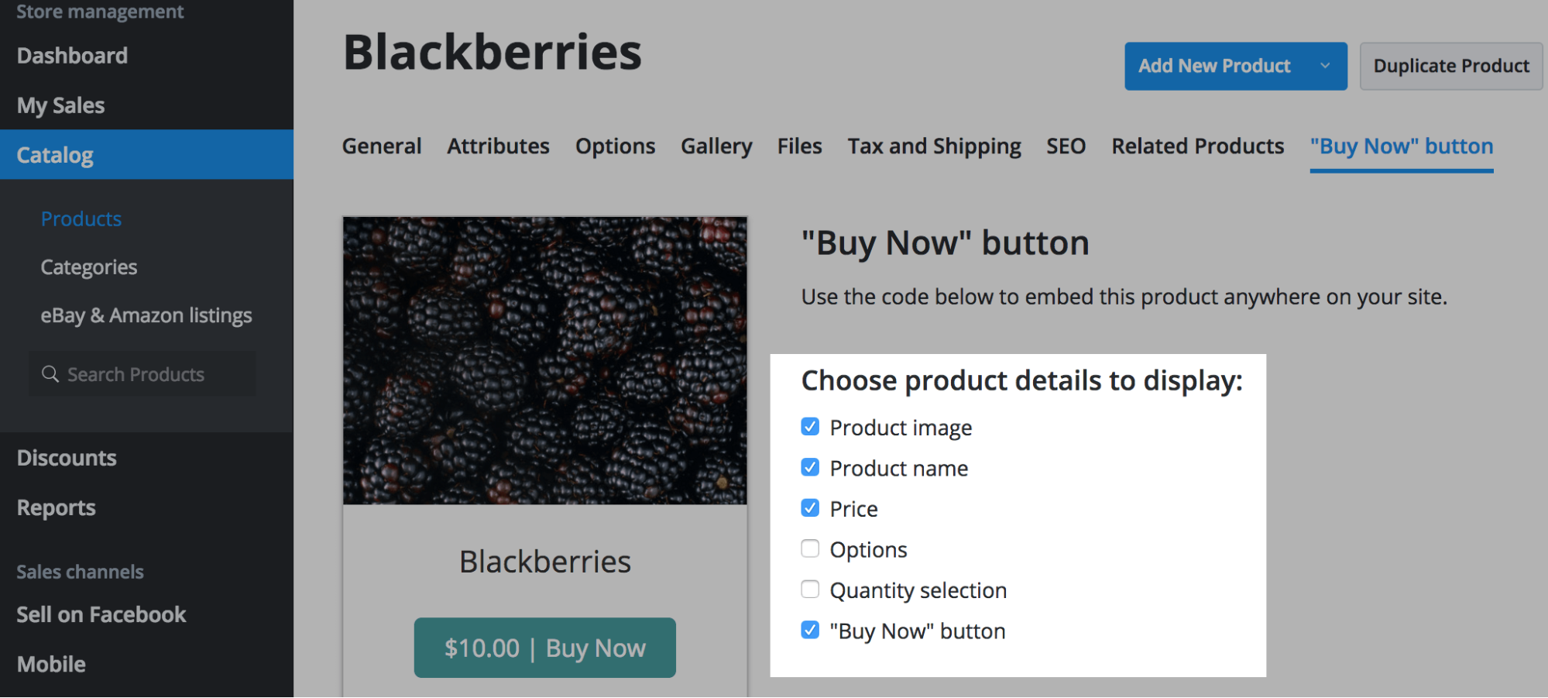Click the search magnifier icon
The width and height of the screenshot is (1548, 698).
[50, 374]
